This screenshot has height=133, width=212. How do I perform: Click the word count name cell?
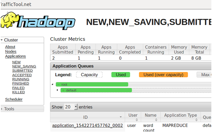click(149, 128)
